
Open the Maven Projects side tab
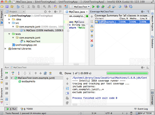click(x=152, y=22)
